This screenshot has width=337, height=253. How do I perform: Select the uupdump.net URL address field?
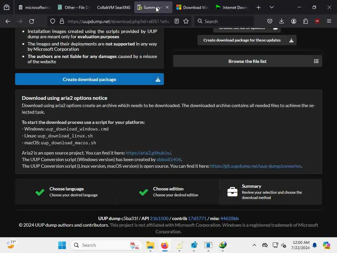(x=118, y=21)
